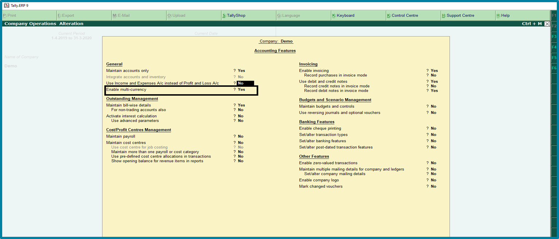Viewport: 559px width, 239px height.
Task: Click the F6 side button
Action: (554, 68)
